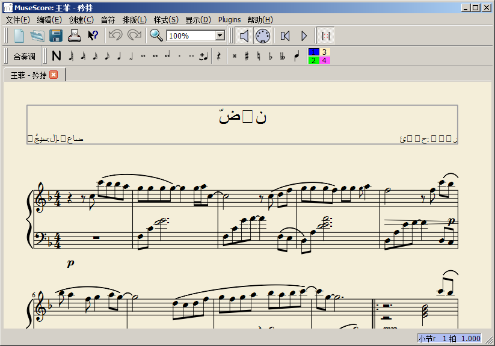Create a new score with the blank page icon
495x346 pixels.
pyautogui.click(x=19, y=36)
